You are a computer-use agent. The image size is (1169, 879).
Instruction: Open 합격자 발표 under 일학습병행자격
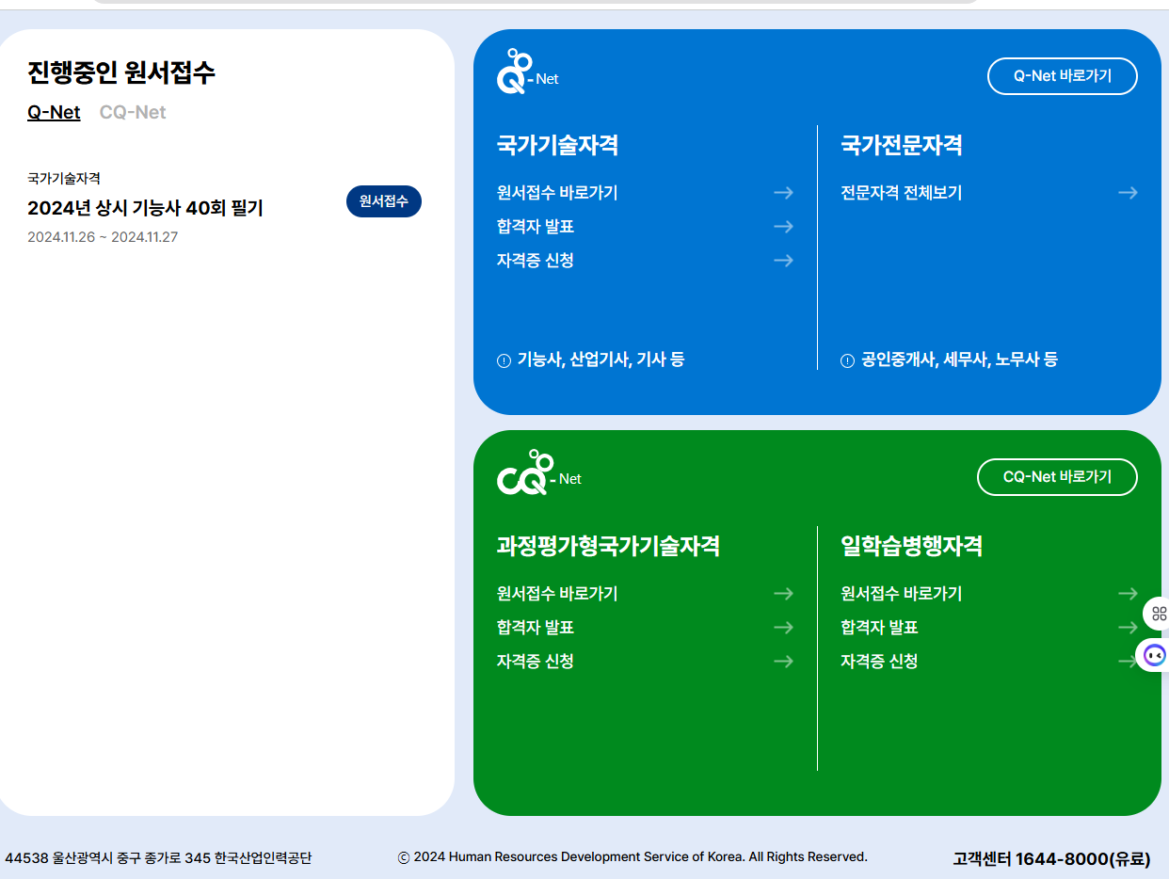(x=879, y=628)
